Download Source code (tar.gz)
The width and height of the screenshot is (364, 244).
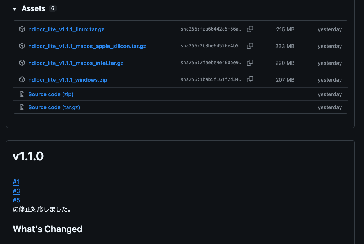[x=54, y=107]
